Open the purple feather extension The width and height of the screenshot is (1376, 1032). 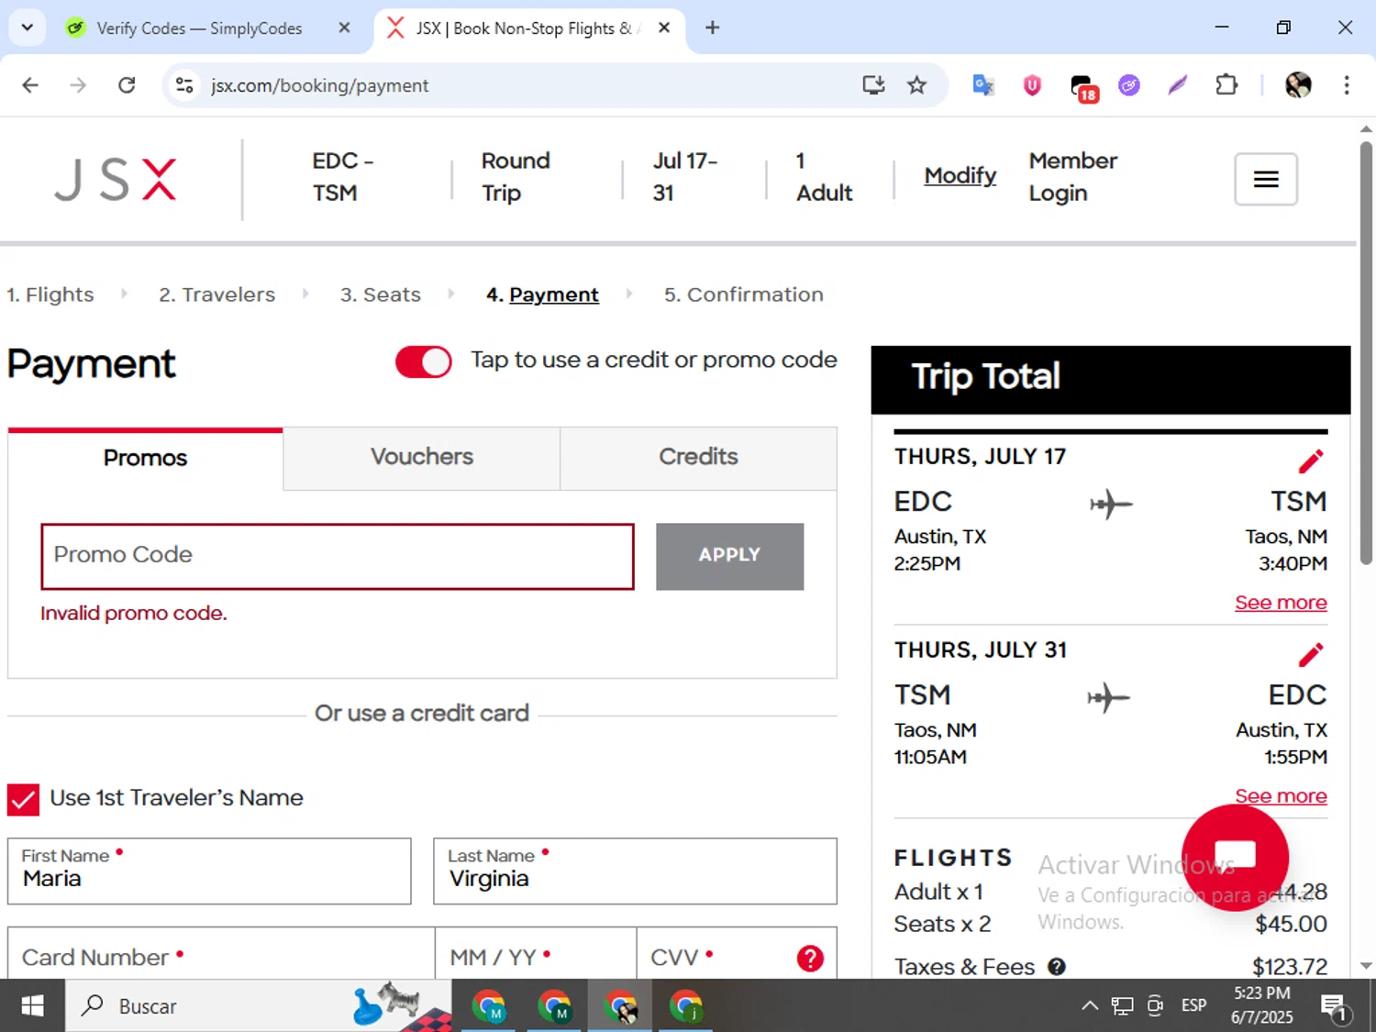(1178, 85)
